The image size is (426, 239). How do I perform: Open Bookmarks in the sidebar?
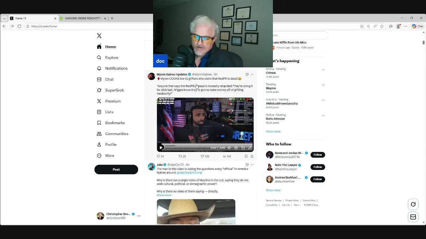tap(111, 123)
